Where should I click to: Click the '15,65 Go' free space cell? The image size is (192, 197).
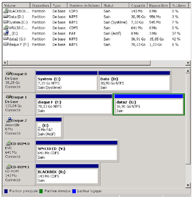(157, 39)
